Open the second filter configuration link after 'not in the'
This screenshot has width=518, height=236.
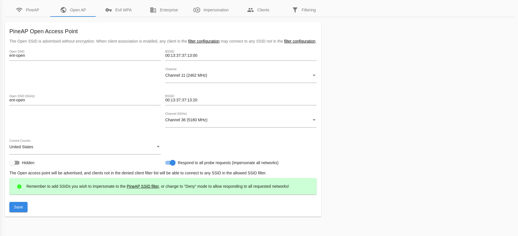(300, 41)
